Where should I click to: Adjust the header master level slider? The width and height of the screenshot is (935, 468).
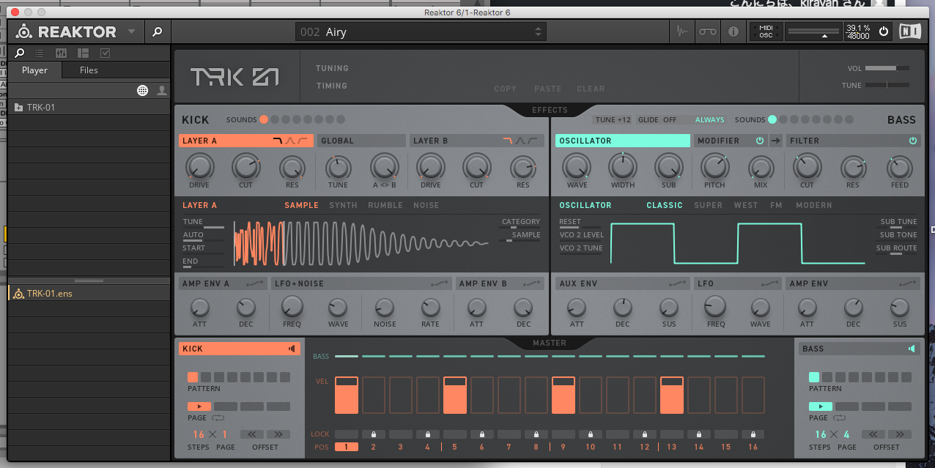pyautogui.click(x=813, y=31)
